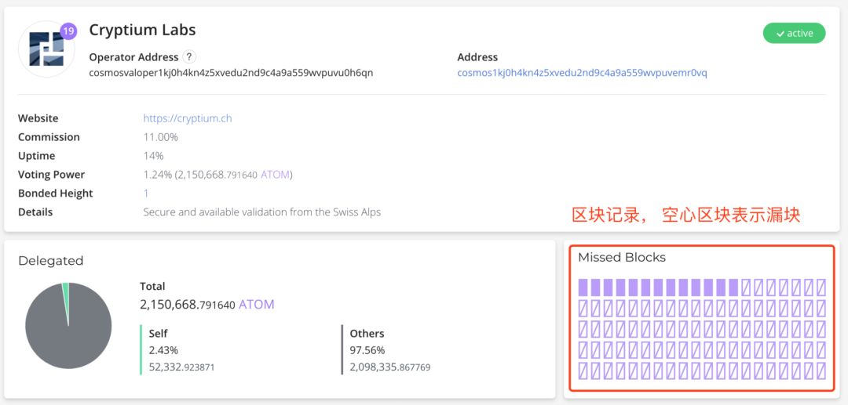This screenshot has width=848, height=405.
Task: Click the first solid purple block in Missed Blocks
Action: (x=583, y=287)
